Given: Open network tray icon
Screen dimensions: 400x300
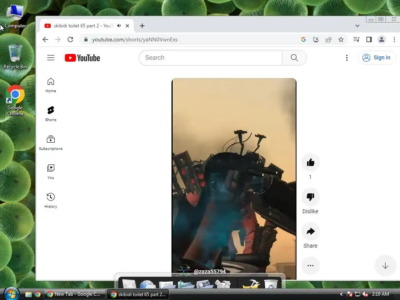Looking at the screenshot, I should coord(357,294).
